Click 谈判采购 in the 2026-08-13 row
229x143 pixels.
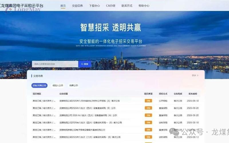[163, 137]
